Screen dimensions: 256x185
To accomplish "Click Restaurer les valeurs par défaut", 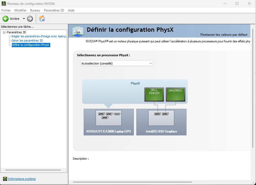I will coord(224,35).
